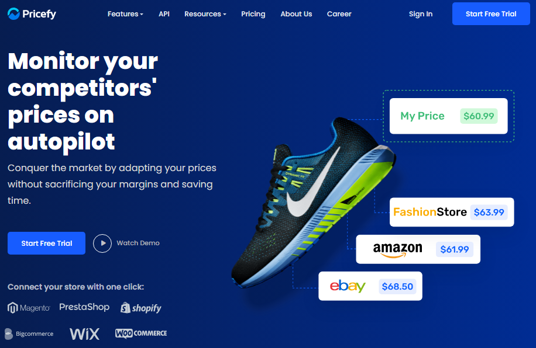
Task: Click Start Free Trial in header
Action: [x=491, y=13]
